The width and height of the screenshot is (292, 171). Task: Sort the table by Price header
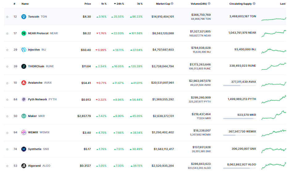click(88, 4)
